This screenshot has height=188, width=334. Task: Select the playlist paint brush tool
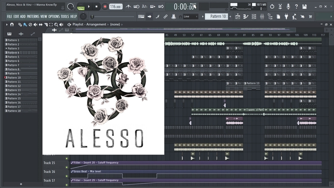[25, 24]
